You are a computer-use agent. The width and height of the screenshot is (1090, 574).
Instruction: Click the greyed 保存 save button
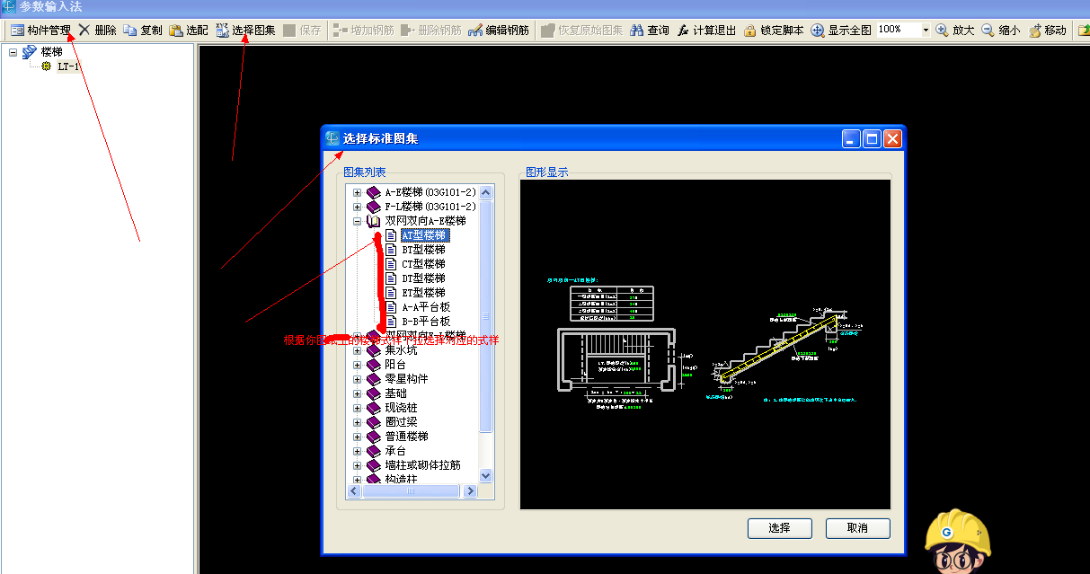(x=302, y=30)
